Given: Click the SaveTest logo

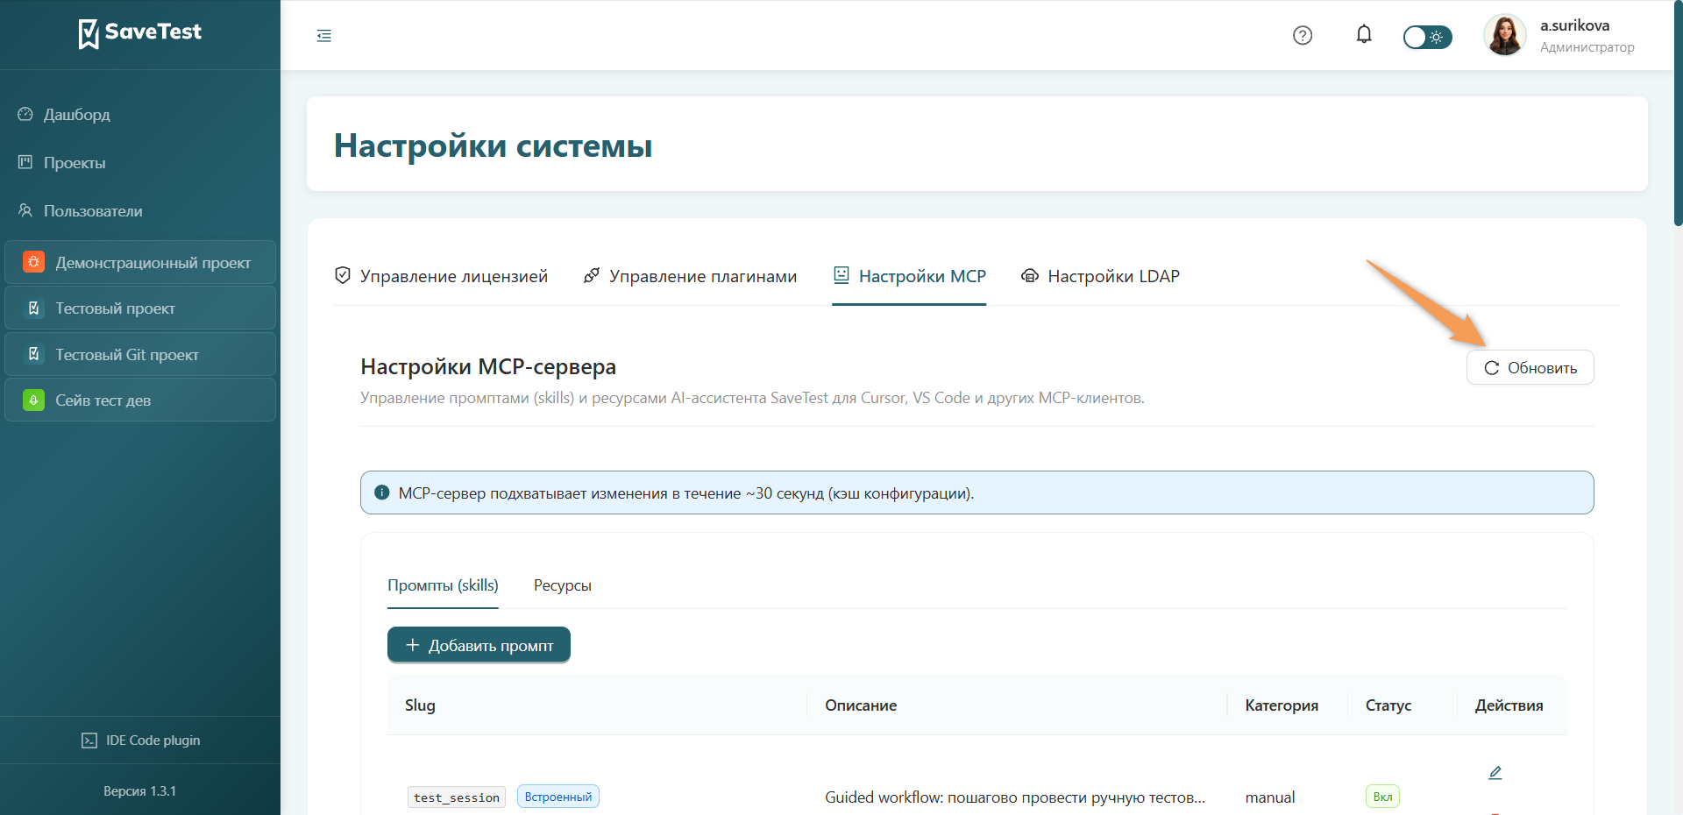Looking at the screenshot, I should (x=140, y=32).
